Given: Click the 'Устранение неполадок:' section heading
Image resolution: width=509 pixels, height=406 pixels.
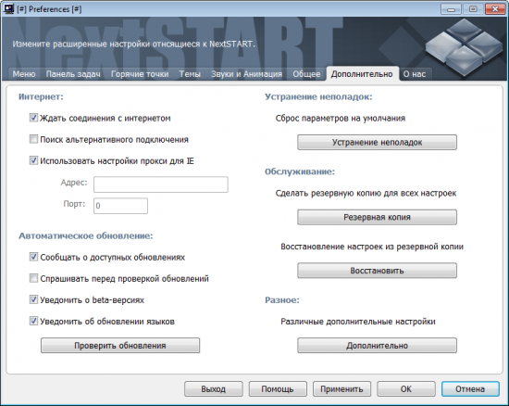Looking at the screenshot, I should [x=318, y=97].
